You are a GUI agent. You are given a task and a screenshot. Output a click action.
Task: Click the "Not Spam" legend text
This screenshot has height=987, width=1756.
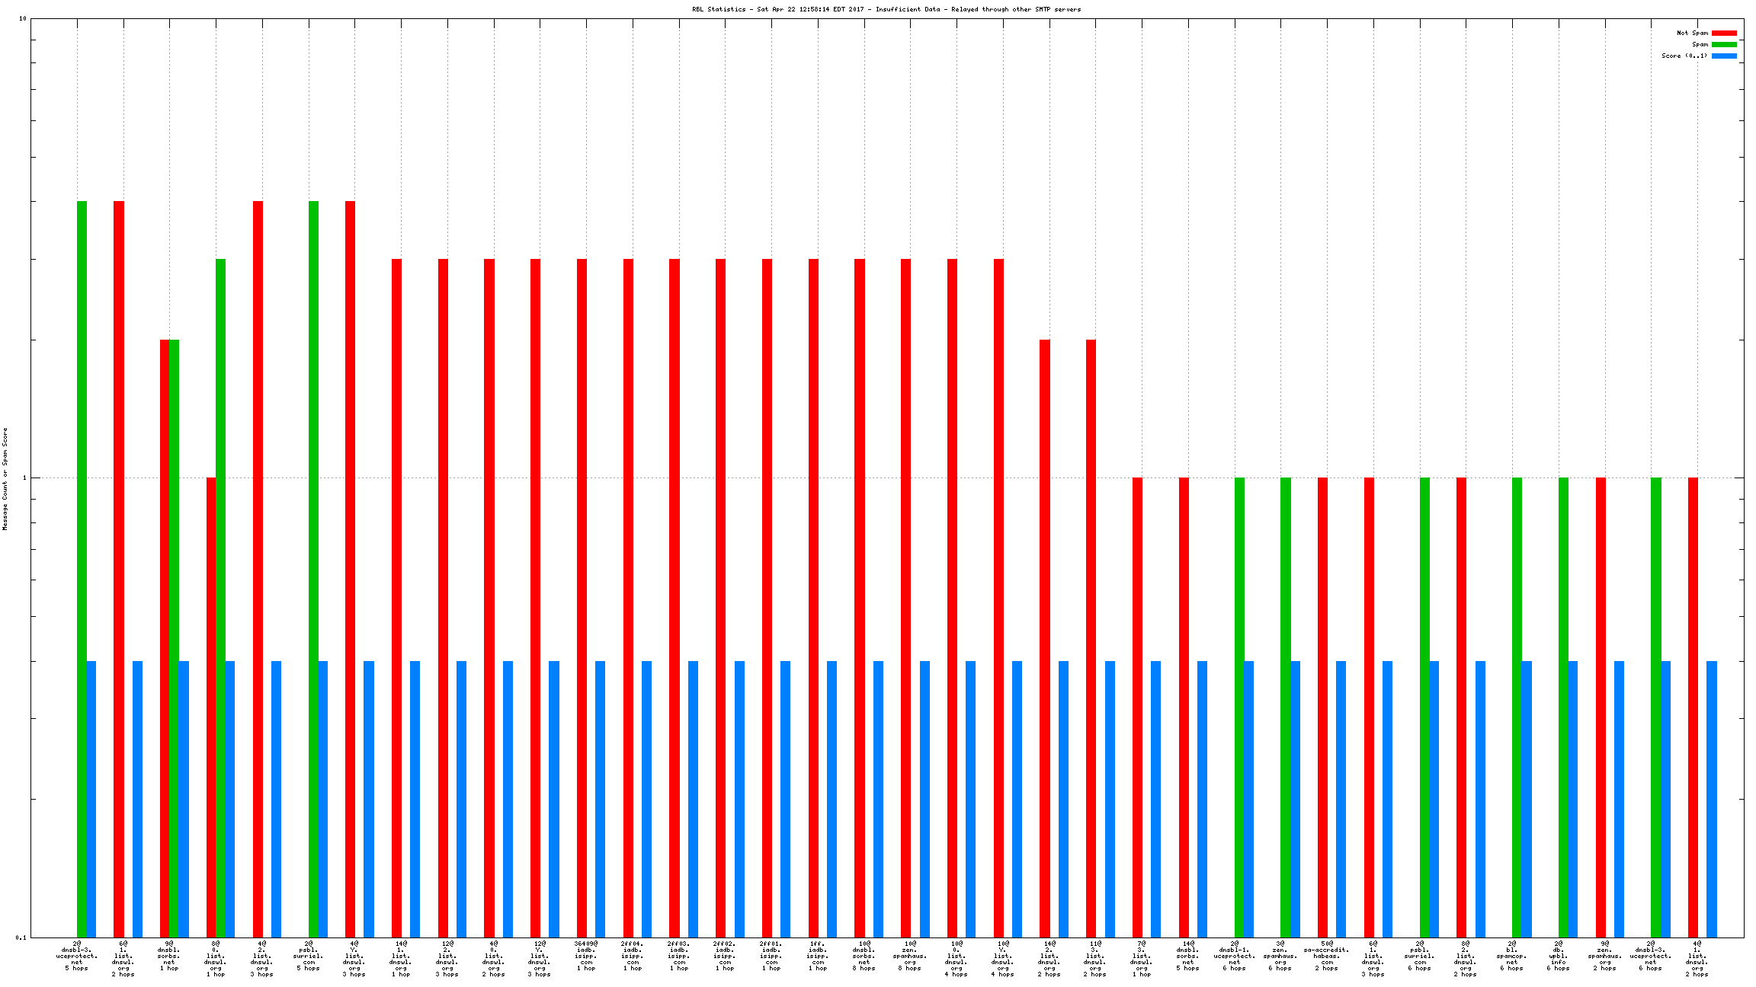point(1692,33)
